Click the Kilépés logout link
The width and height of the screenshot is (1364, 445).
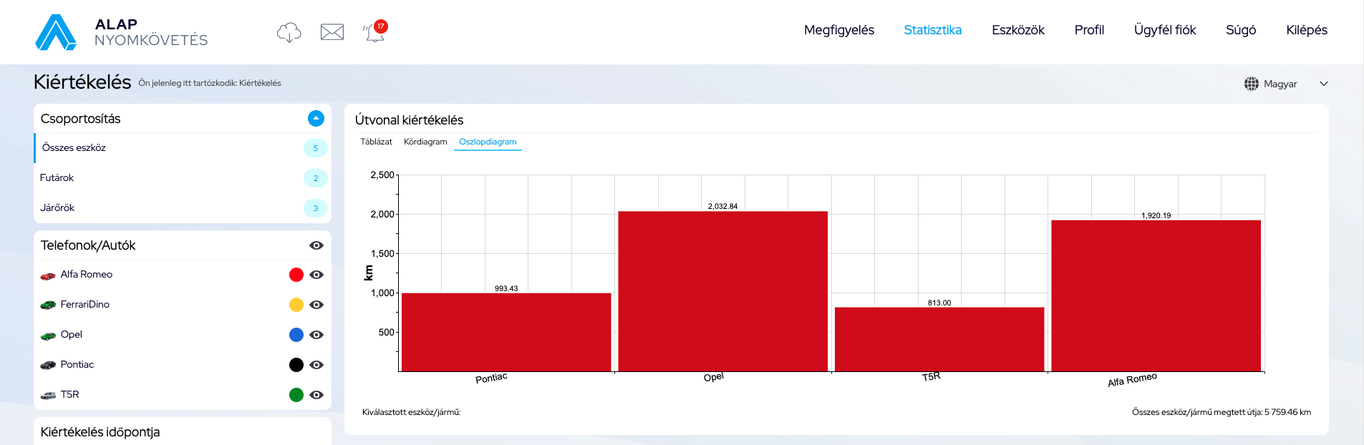[1306, 30]
